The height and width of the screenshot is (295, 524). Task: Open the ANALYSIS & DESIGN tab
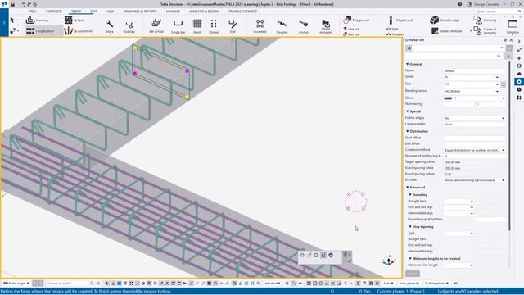204,11
